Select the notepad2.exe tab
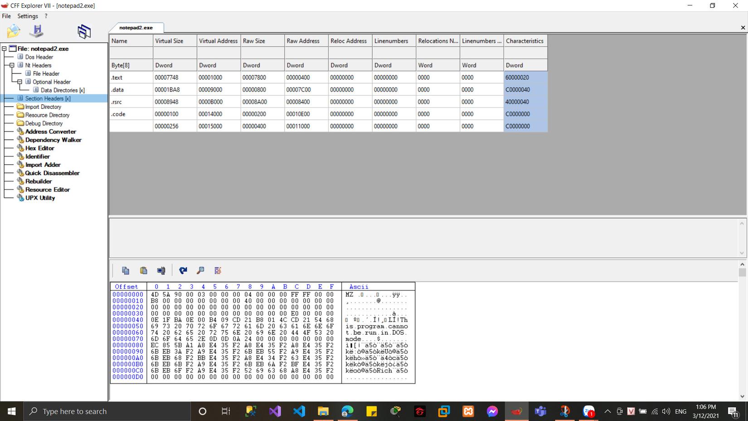This screenshot has width=748, height=421. [x=136, y=28]
